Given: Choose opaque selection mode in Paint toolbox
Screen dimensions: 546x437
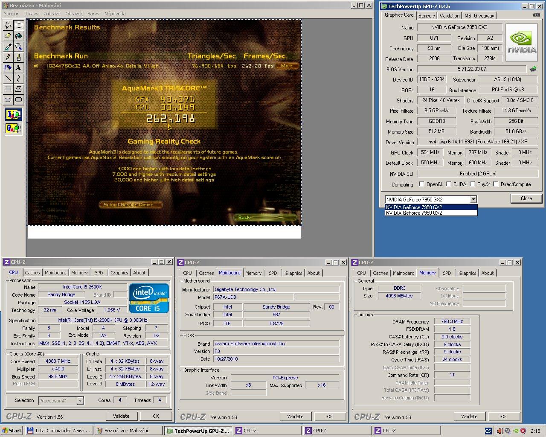Looking at the screenshot, I should [x=13, y=114].
